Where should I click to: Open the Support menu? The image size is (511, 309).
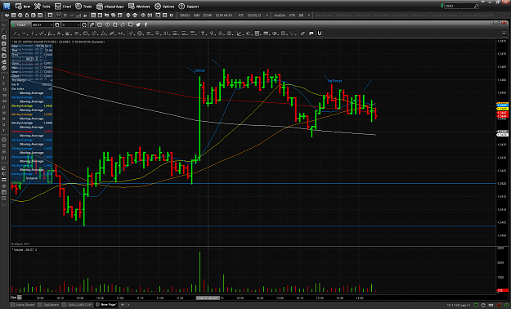[189, 7]
